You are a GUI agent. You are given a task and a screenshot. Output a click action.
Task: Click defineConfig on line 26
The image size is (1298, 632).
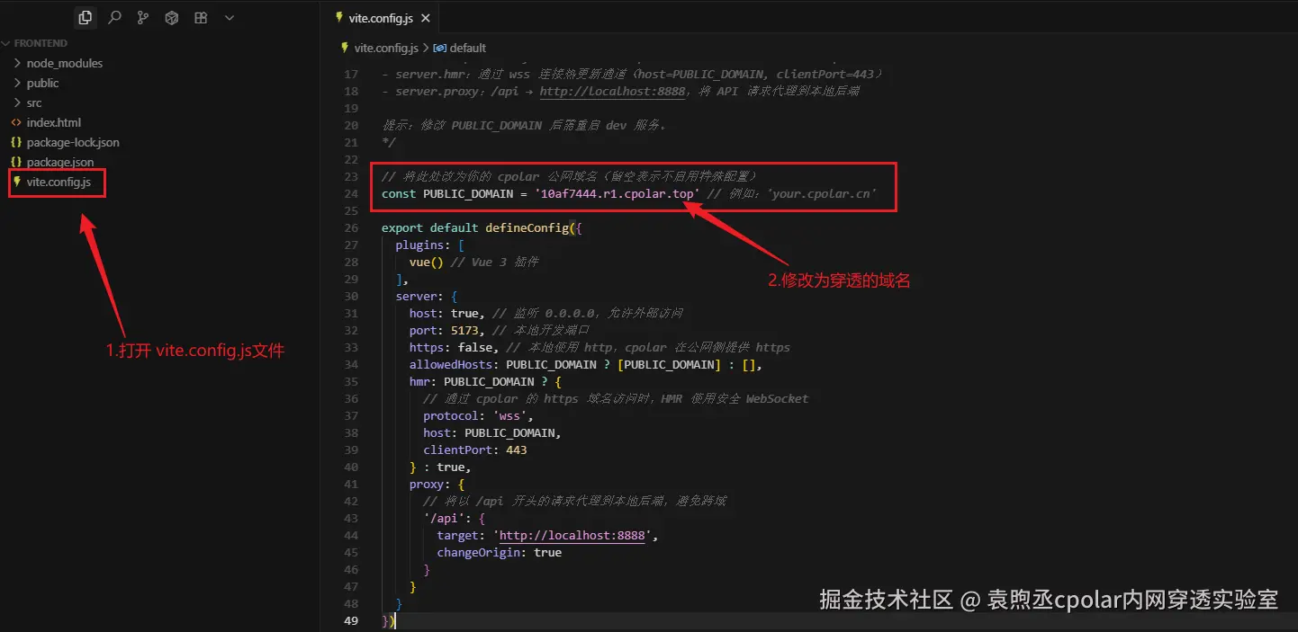(527, 227)
